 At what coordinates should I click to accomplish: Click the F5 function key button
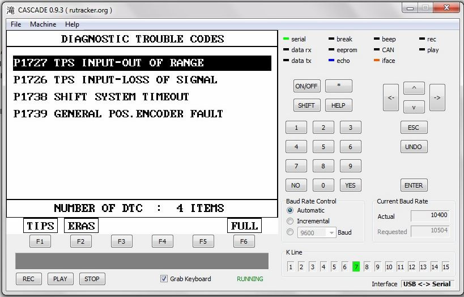[x=203, y=241]
